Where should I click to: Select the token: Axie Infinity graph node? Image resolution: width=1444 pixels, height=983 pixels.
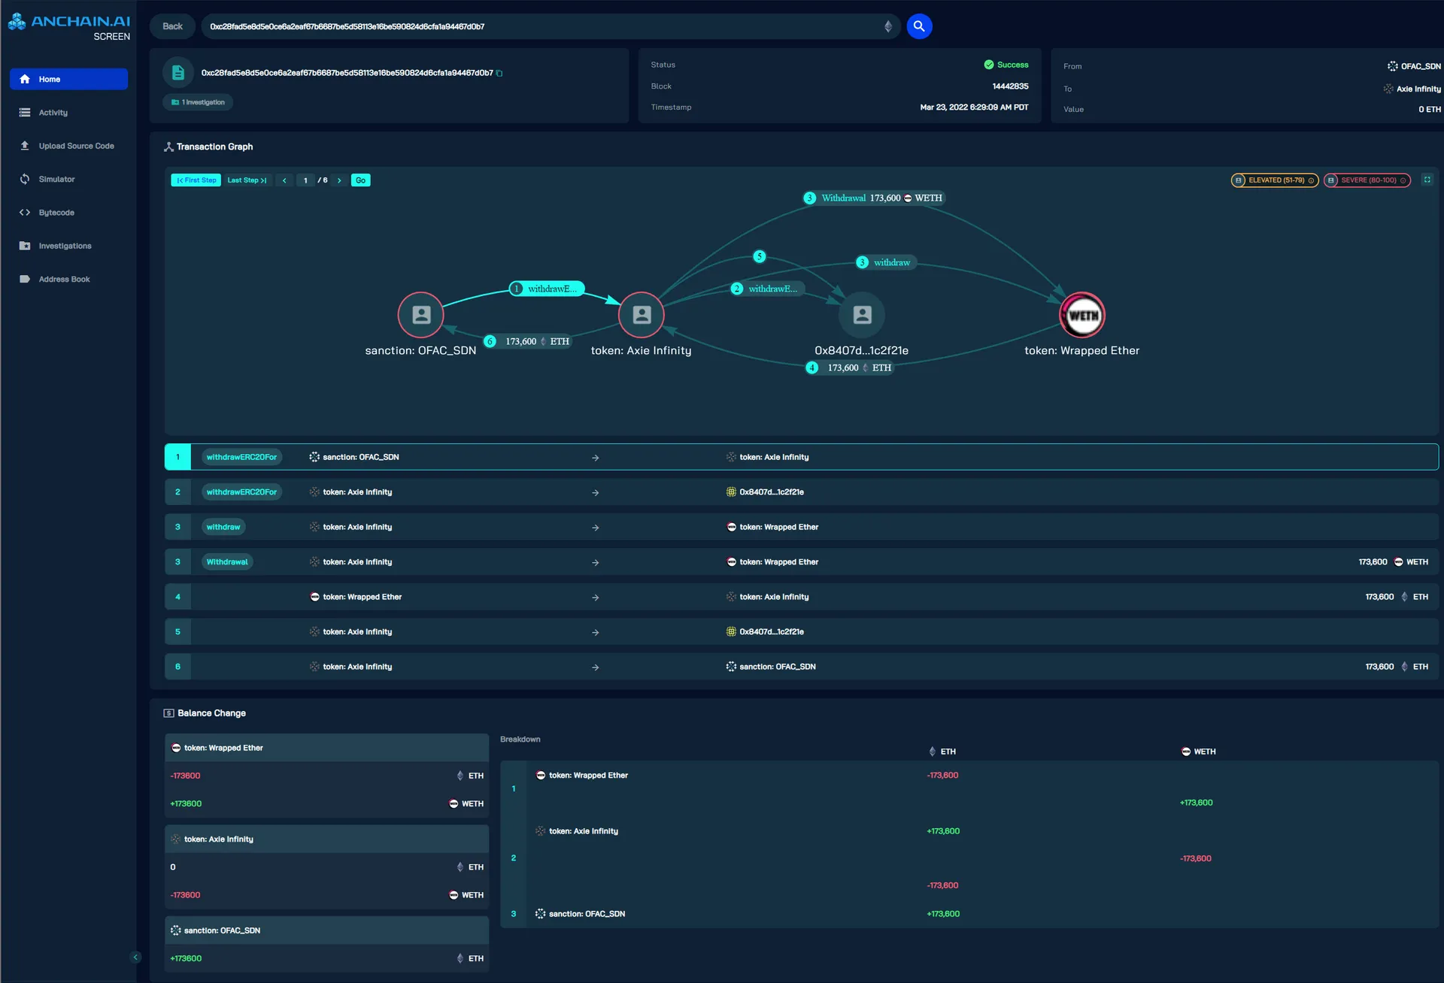[642, 314]
